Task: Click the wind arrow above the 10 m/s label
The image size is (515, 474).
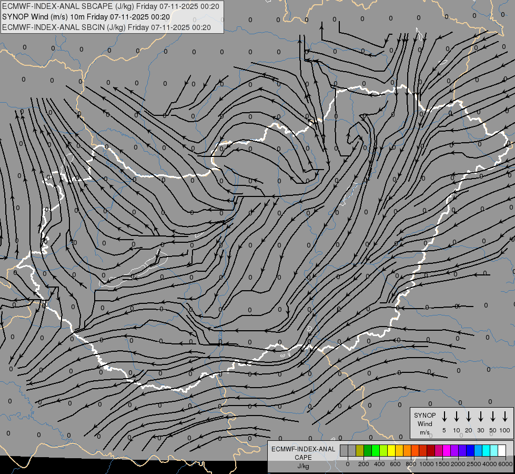Action: 457,417
